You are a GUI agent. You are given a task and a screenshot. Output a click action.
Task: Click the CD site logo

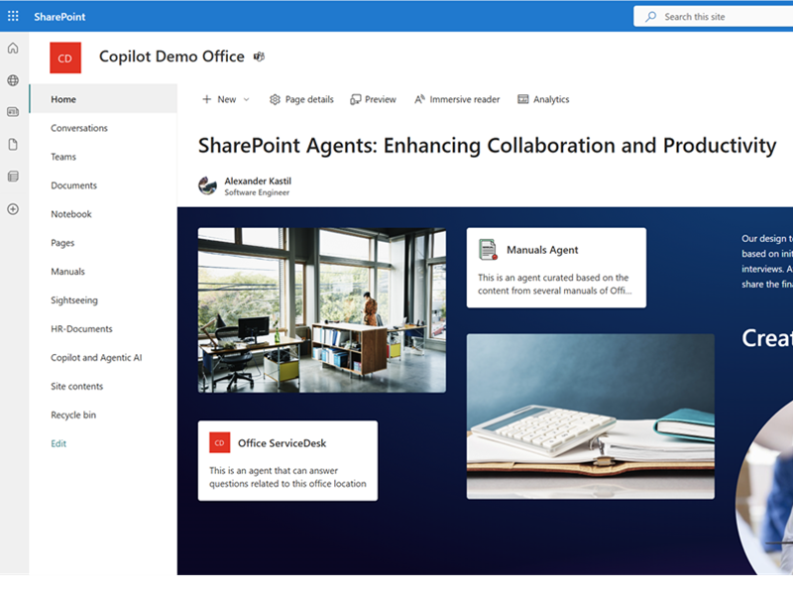click(65, 58)
